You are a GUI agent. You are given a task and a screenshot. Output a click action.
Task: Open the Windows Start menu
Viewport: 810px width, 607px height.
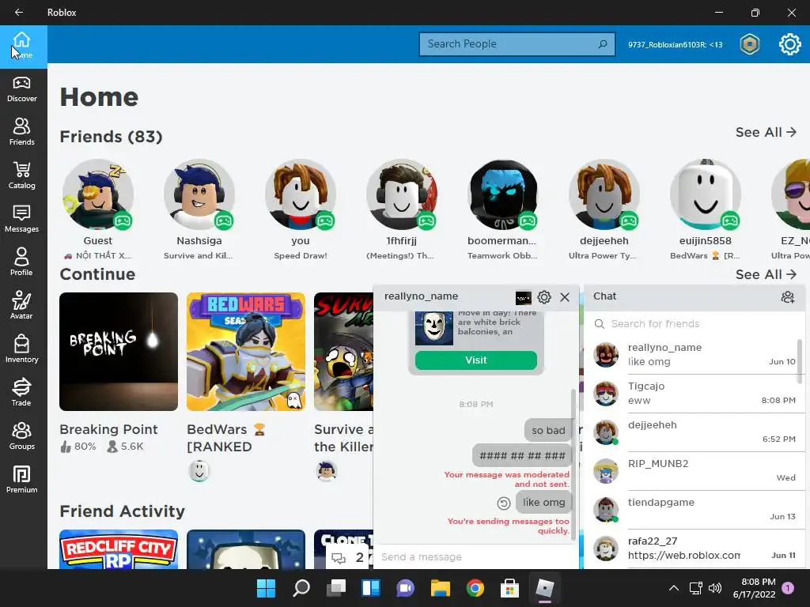266,588
